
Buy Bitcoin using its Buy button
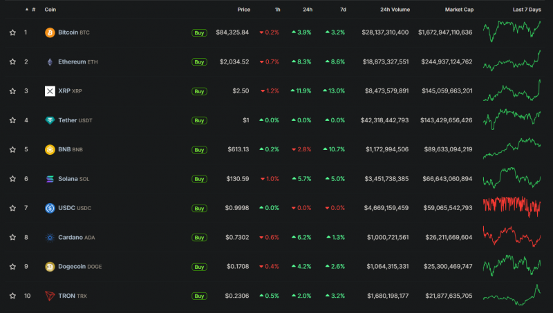(x=199, y=32)
